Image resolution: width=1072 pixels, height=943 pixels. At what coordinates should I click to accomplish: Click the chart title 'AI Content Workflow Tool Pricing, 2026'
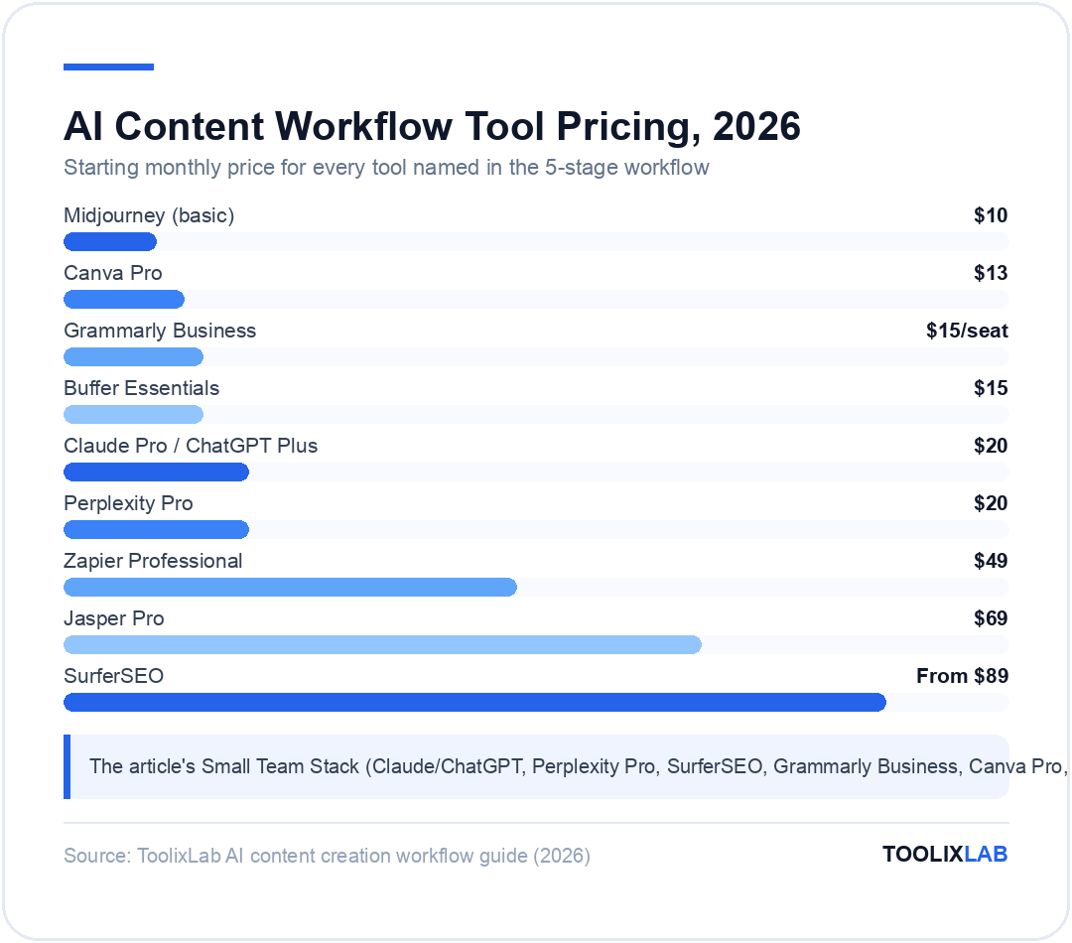click(x=432, y=126)
